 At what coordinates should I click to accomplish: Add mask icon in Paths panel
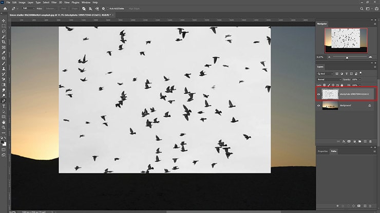pos(359,206)
